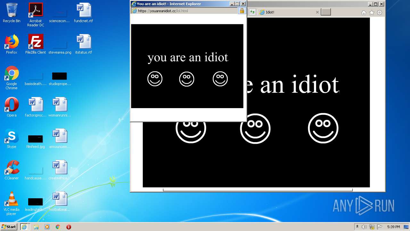Screen dimensions: 410x231
Task: Click the popup's "you are an idiot" text
Action: click(x=188, y=57)
